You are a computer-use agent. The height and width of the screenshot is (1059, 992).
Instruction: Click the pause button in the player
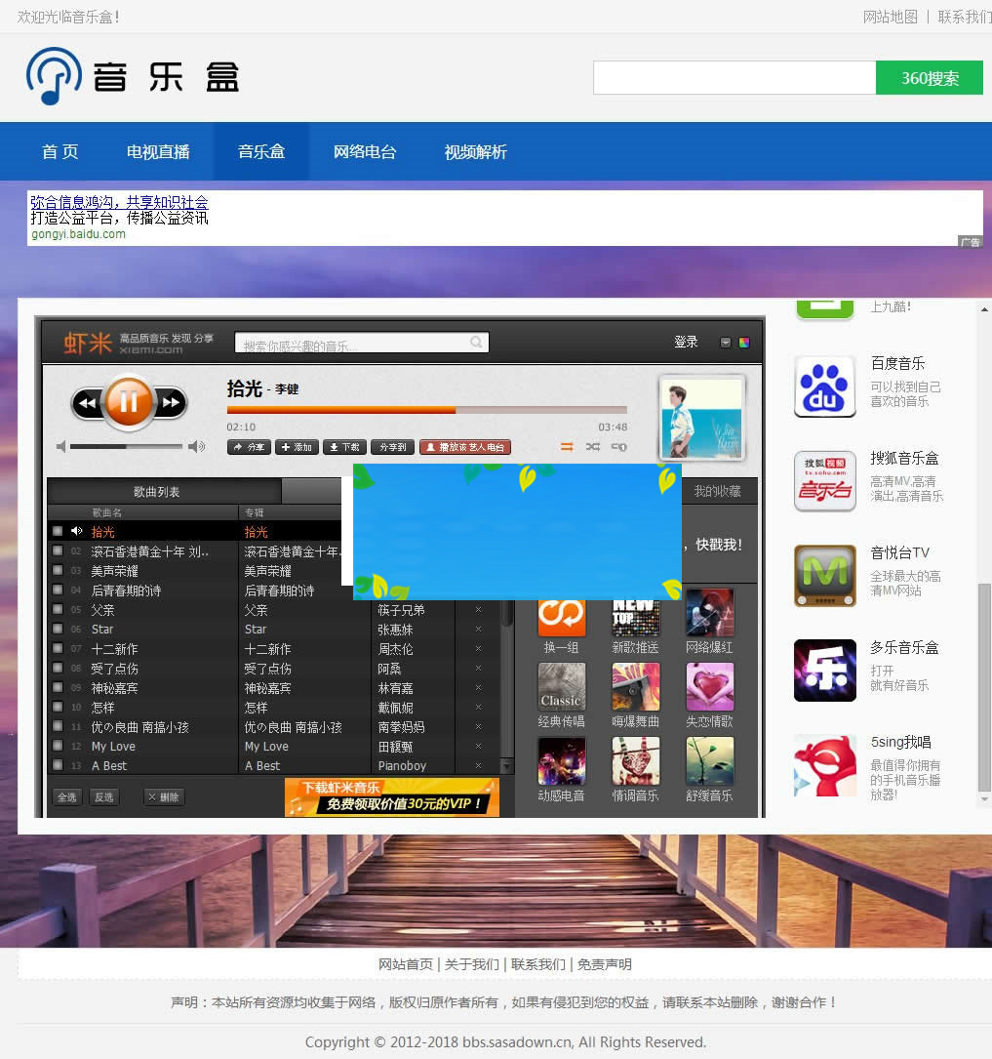coord(128,402)
